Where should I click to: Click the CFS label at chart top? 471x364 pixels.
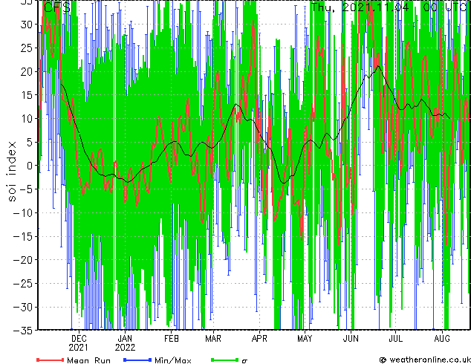pyautogui.click(x=57, y=7)
